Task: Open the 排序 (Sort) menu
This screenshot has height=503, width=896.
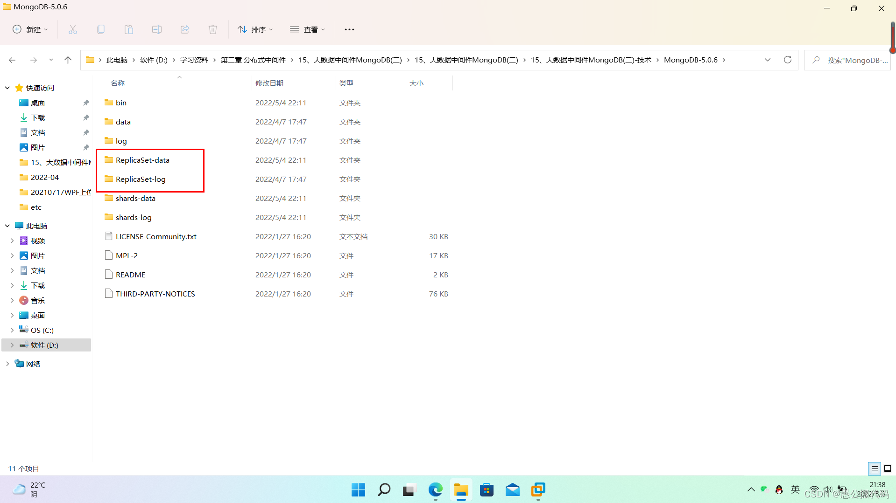Action: pyautogui.click(x=255, y=29)
